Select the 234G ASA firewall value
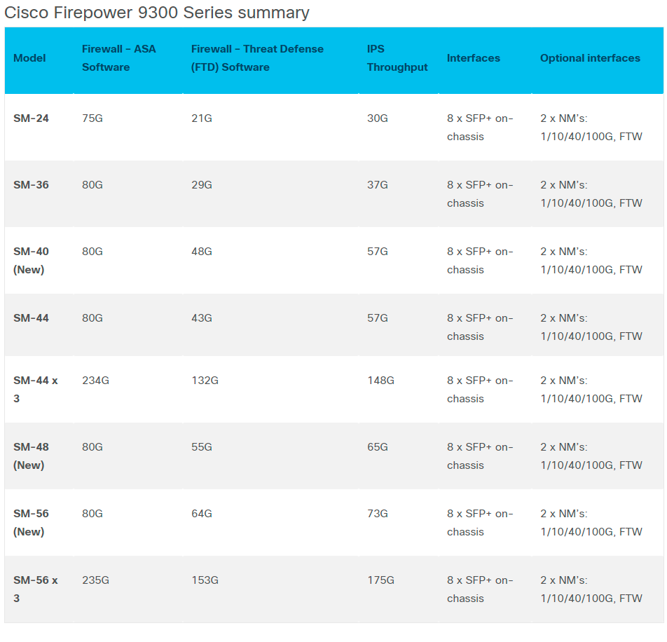This screenshot has height=642, width=667. tap(95, 381)
